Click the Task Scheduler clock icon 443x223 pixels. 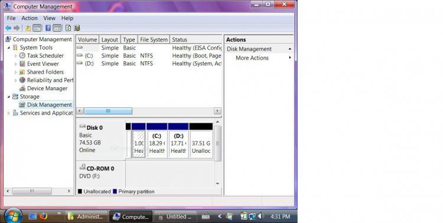22,55
